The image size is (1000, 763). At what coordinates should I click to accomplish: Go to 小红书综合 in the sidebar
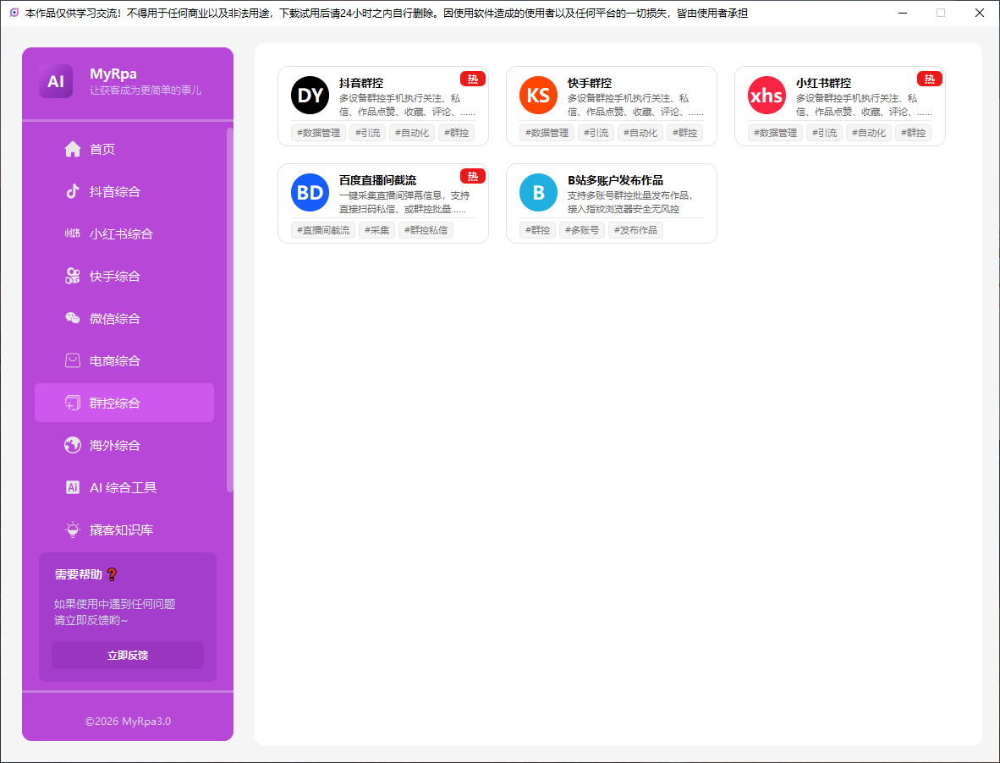[124, 234]
